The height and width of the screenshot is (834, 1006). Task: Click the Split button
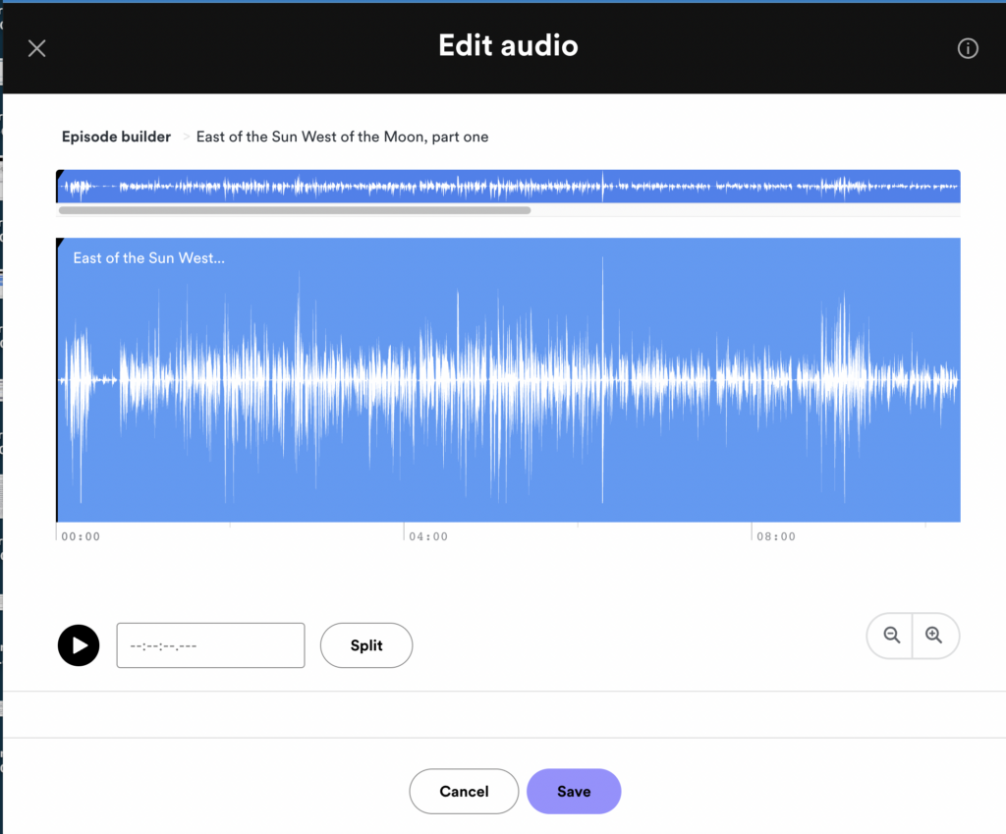click(365, 645)
